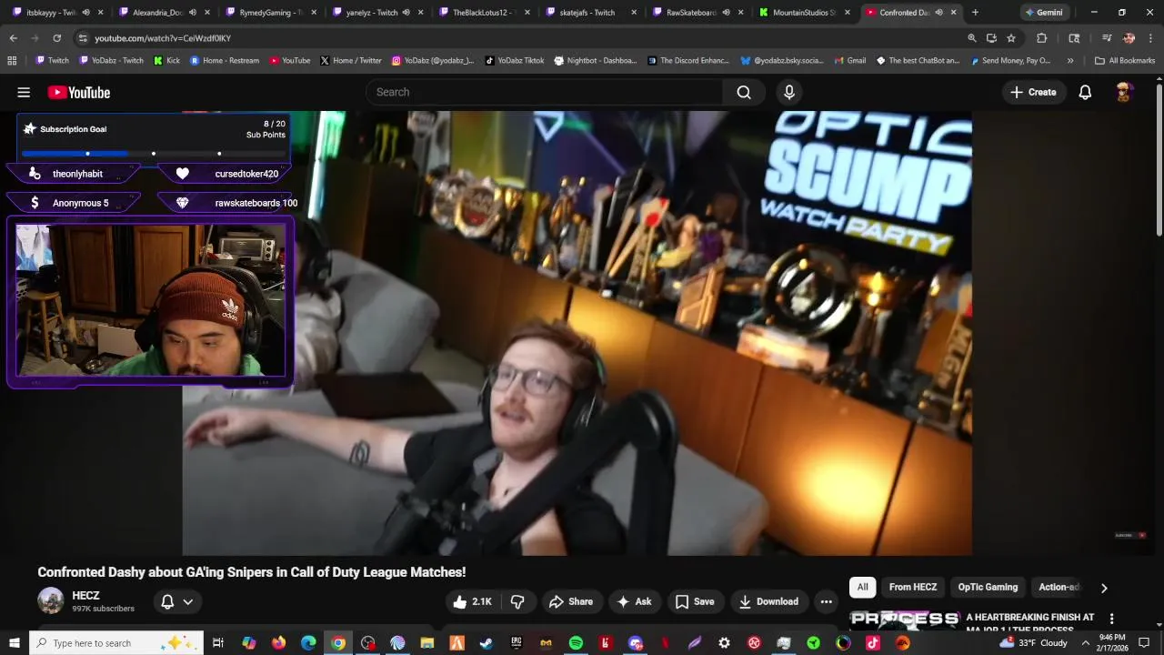Viewport: 1164px width, 655px height.
Task: Switch to MountainStudios browser tab
Action: point(804,13)
